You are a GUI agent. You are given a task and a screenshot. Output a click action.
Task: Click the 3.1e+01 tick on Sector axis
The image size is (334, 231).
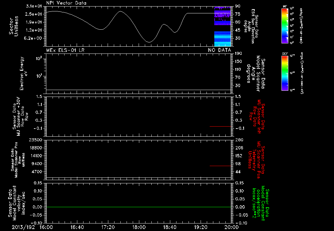[34, 6]
